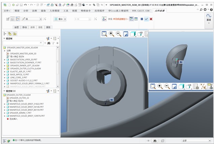The height and width of the screenshot is (144, 214).
Task: Select SPEAKER_OUTER_33.ASM in second model tree
Action: point(18,95)
